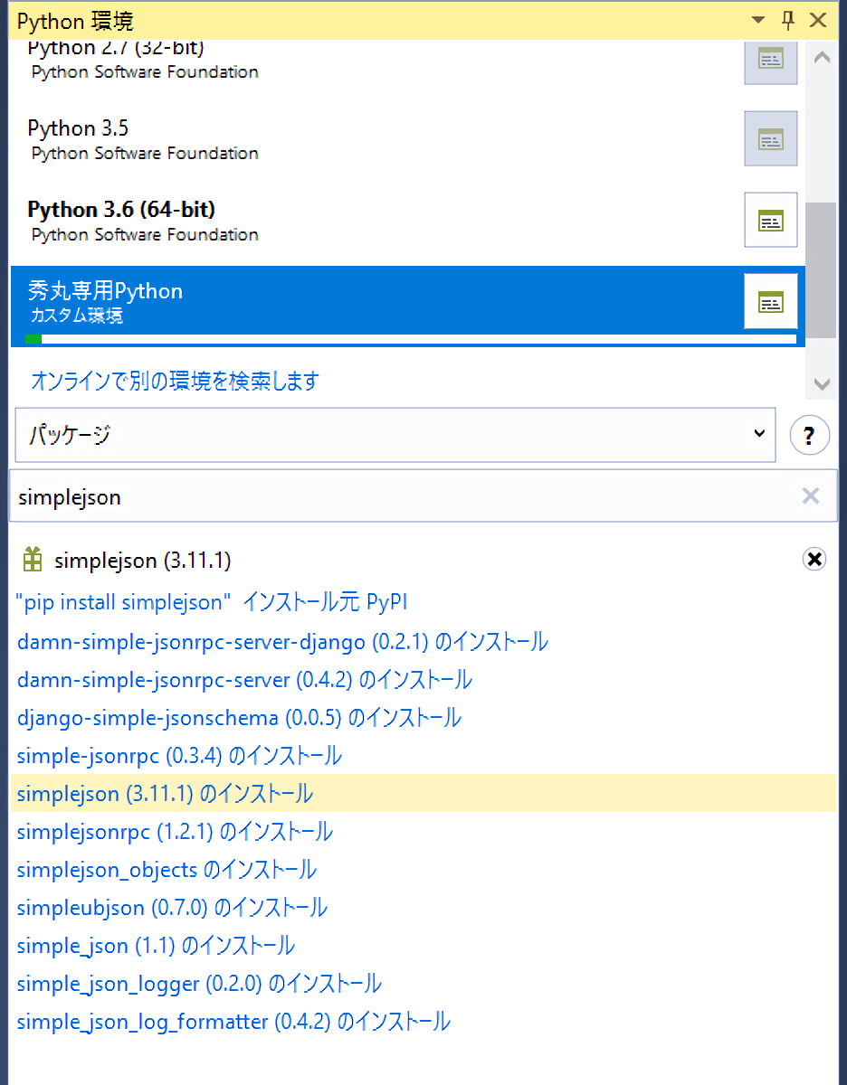Click "pip install simplejson" インストール元 PyPI link

pos(212,602)
